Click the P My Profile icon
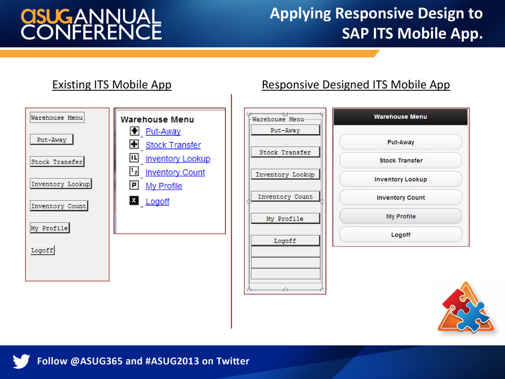 pyautogui.click(x=134, y=185)
